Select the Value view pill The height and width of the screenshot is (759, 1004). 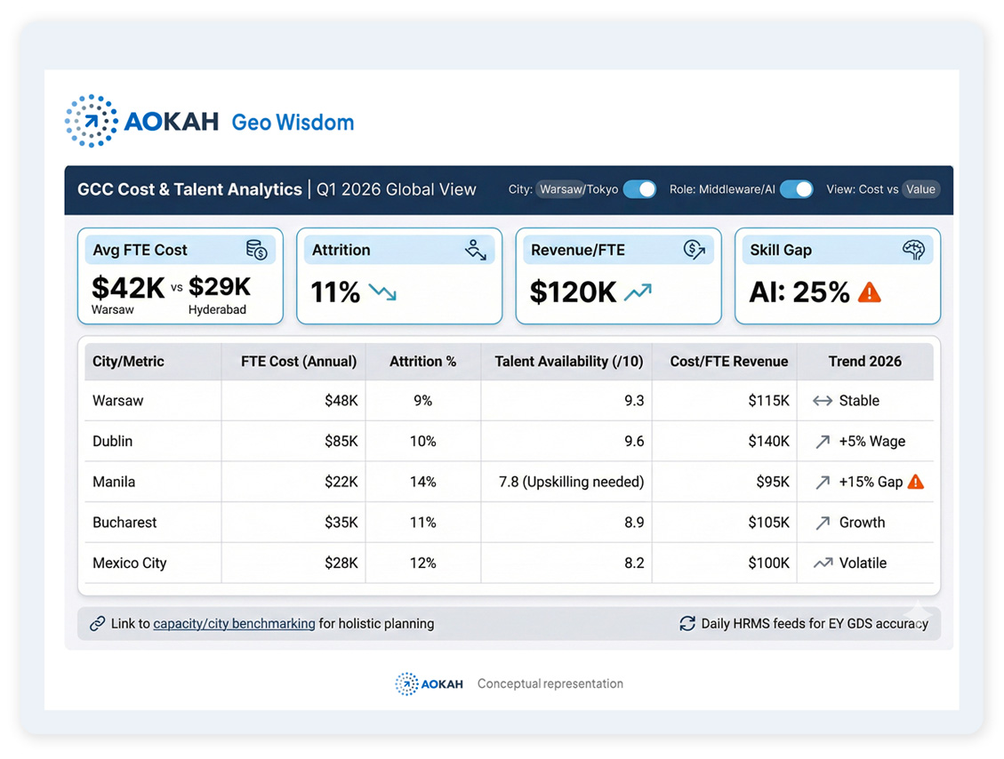pos(920,189)
